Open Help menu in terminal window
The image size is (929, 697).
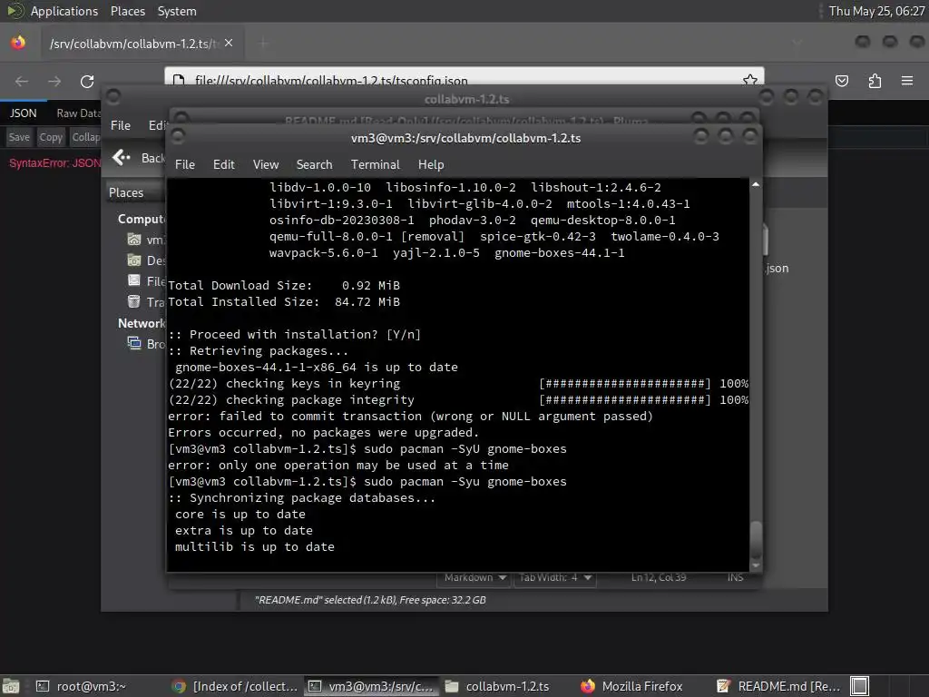pyautogui.click(x=431, y=165)
